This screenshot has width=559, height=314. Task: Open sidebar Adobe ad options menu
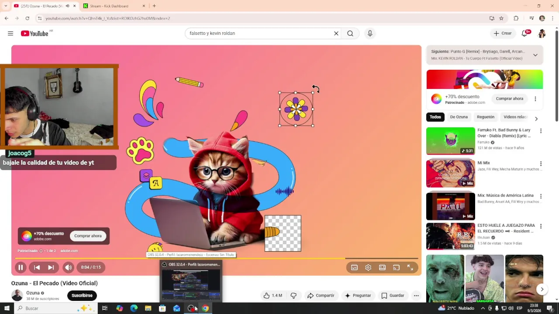(x=535, y=99)
